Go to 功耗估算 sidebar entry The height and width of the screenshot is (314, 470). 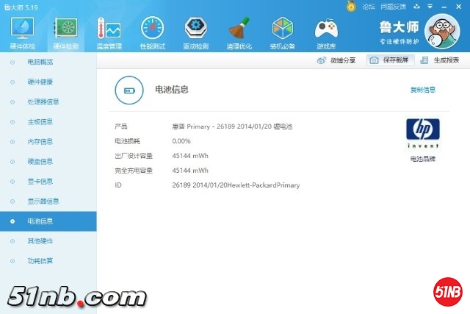(40, 260)
